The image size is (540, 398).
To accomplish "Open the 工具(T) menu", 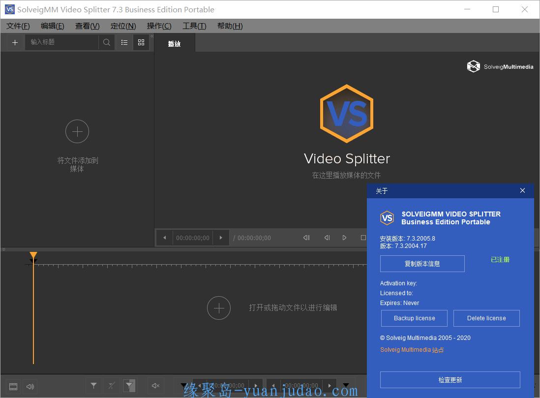I will click(194, 26).
